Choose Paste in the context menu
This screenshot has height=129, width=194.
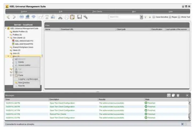27,75
